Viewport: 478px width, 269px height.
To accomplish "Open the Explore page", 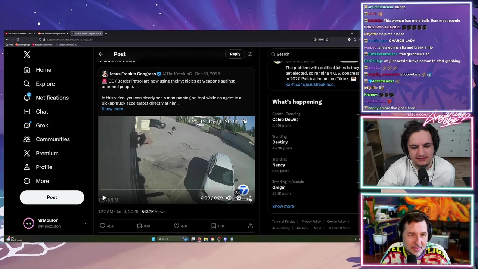I will click(x=39, y=84).
